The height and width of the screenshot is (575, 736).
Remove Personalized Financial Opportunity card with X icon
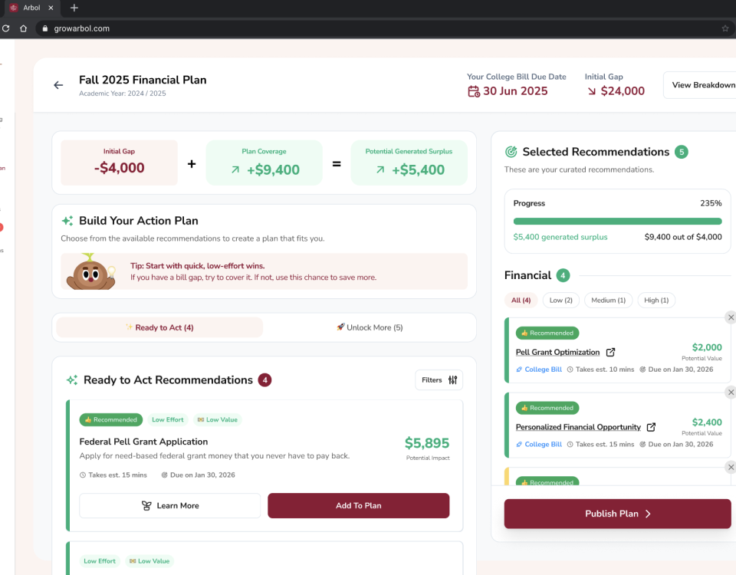point(730,393)
